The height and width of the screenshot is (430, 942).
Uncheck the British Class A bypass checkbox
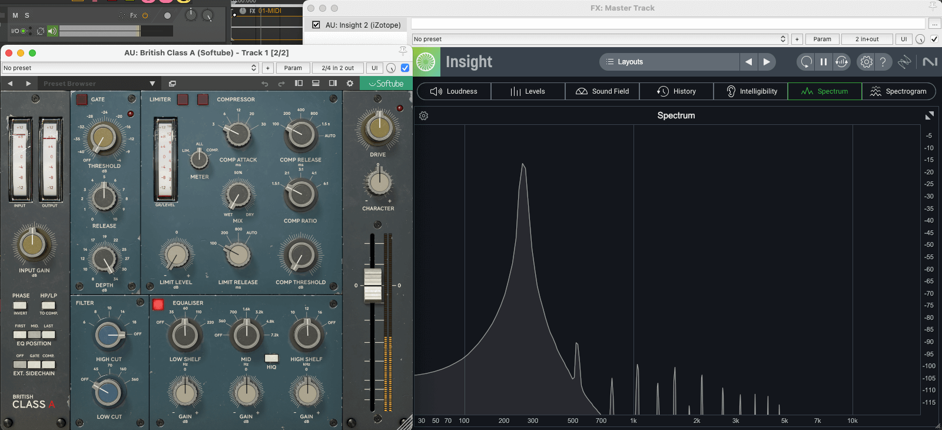(405, 68)
